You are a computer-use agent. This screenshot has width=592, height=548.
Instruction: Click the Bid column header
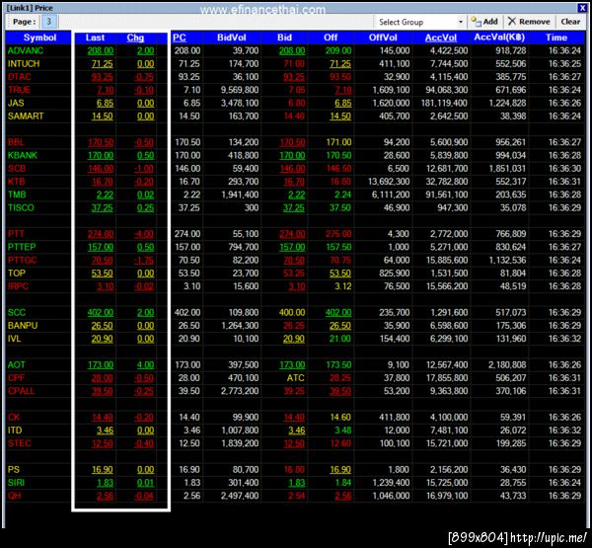coord(284,38)
